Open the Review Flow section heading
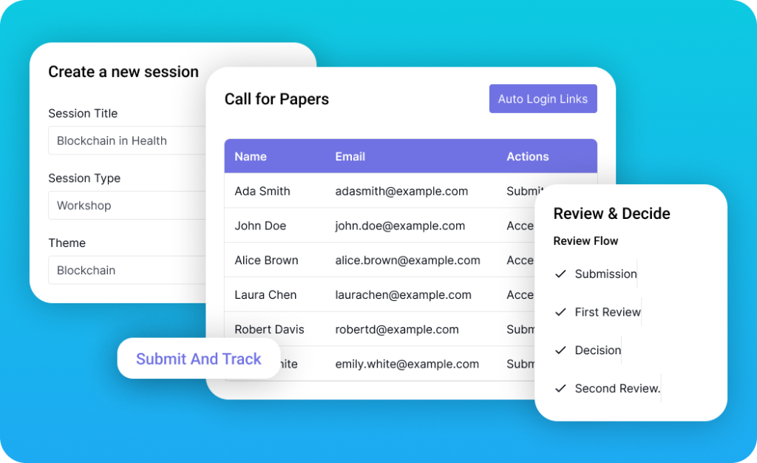 [585, 241]
